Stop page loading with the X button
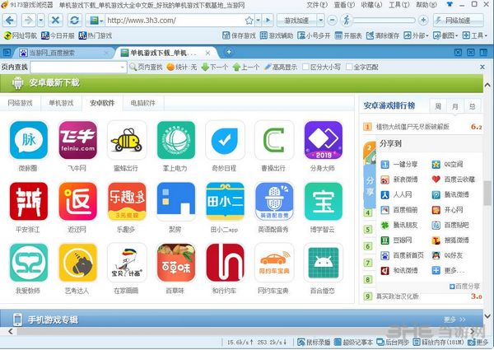Screen dimensions: 494x350 (55, 21)
